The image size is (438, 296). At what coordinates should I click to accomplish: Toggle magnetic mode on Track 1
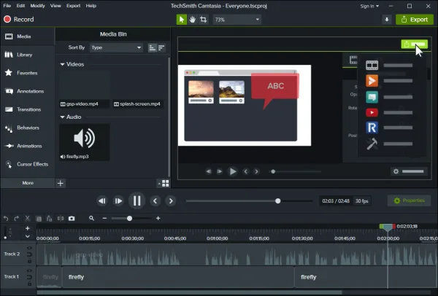[x=29, y=277]
